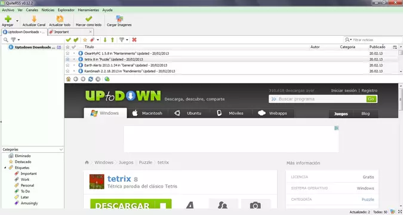This screenshot has width=403, height=215.
Task: Click the Iniciar sesión link
Action: tap(344, 91)
